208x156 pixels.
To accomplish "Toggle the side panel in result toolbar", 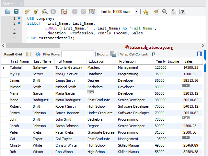I will click(x=200, y=54).
